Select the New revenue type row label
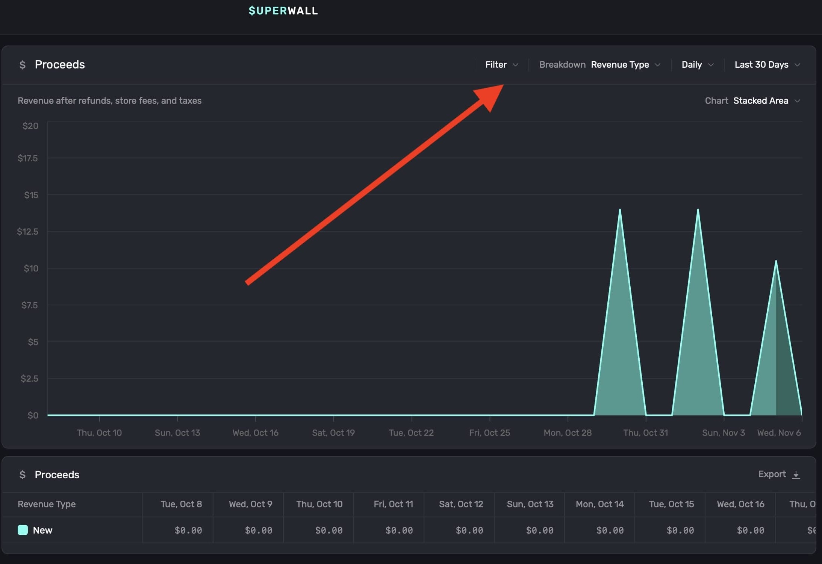This screenshot has height=564, width=822. 42,530
